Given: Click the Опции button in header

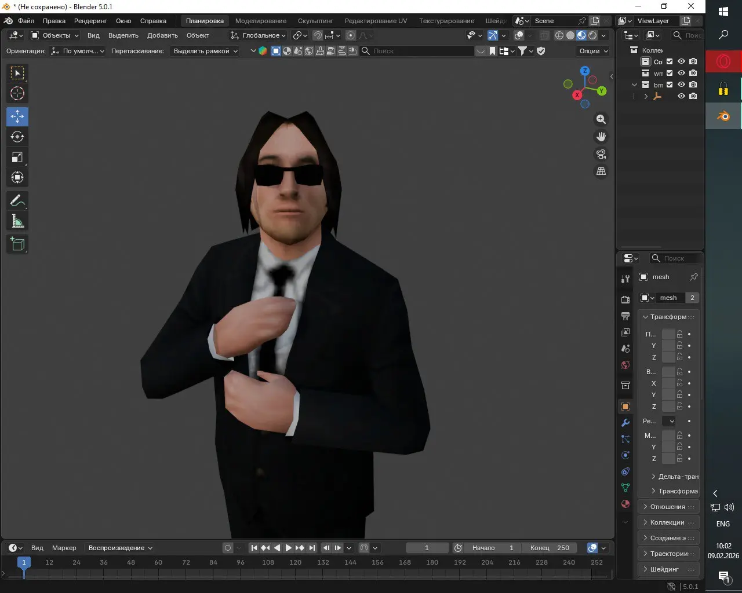Looking at the screenshot, I should [x=594, y=51].
